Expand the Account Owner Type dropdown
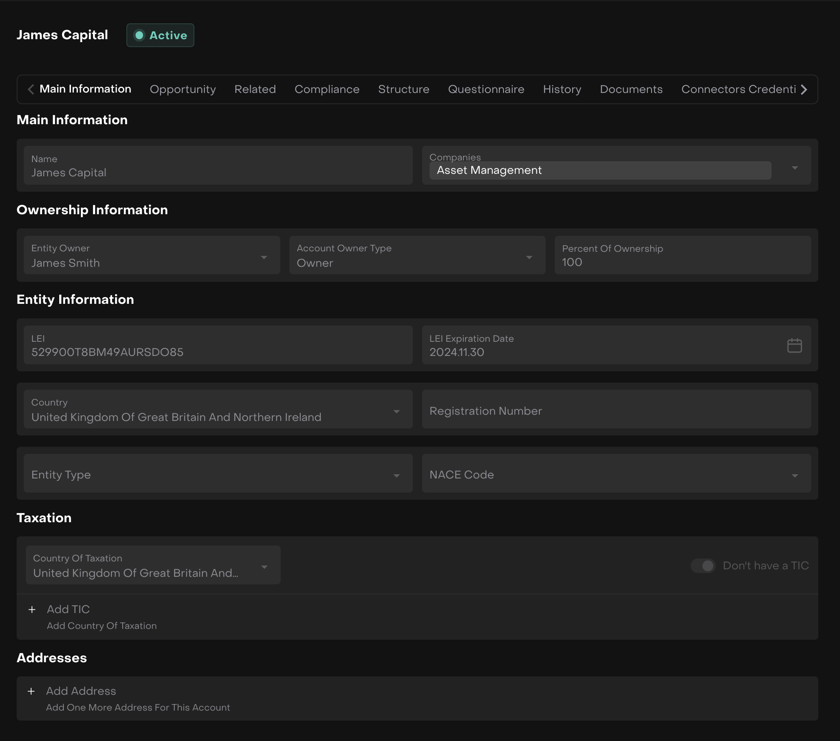Viewport: 840px width, 741px height. pos(529,258)
